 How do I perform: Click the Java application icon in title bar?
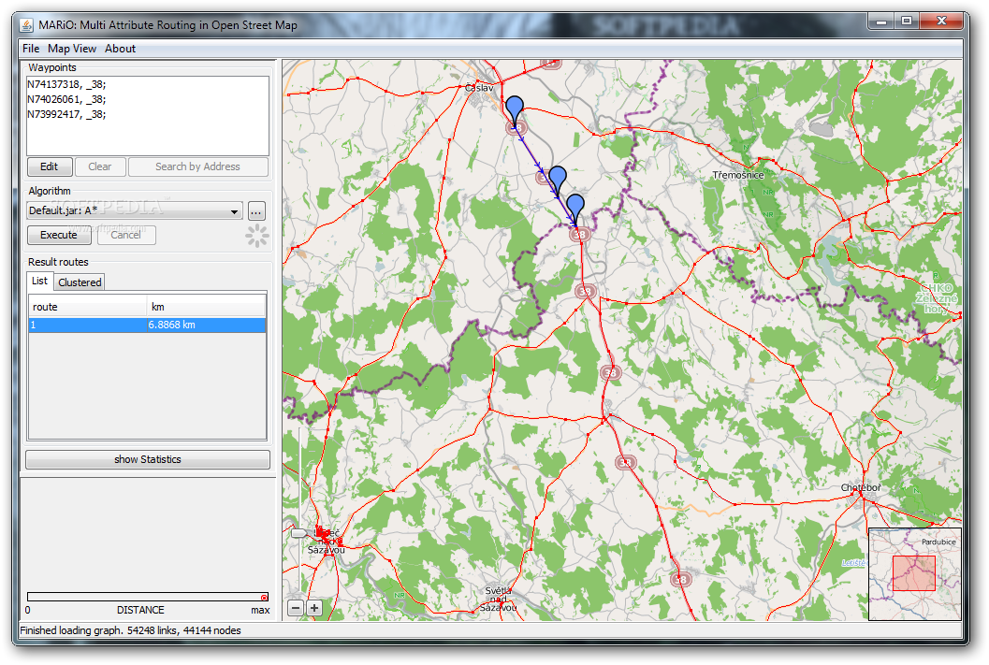(x=26, y=25)
